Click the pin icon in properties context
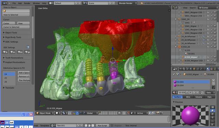The height and width of the screenshot is (128, 219). click(174, 74)
